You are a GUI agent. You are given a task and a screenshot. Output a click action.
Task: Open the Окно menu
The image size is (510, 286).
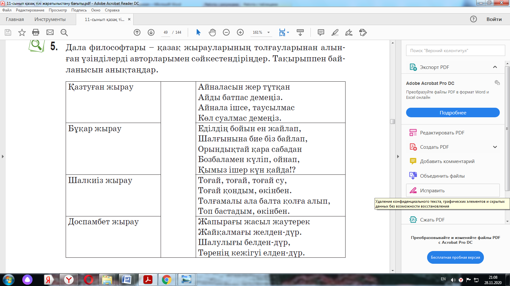coord(96,10)
